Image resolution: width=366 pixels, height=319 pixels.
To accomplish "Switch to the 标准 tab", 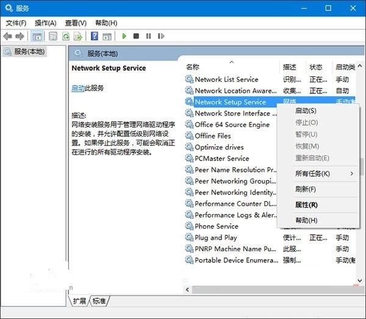I will [99, 301].
